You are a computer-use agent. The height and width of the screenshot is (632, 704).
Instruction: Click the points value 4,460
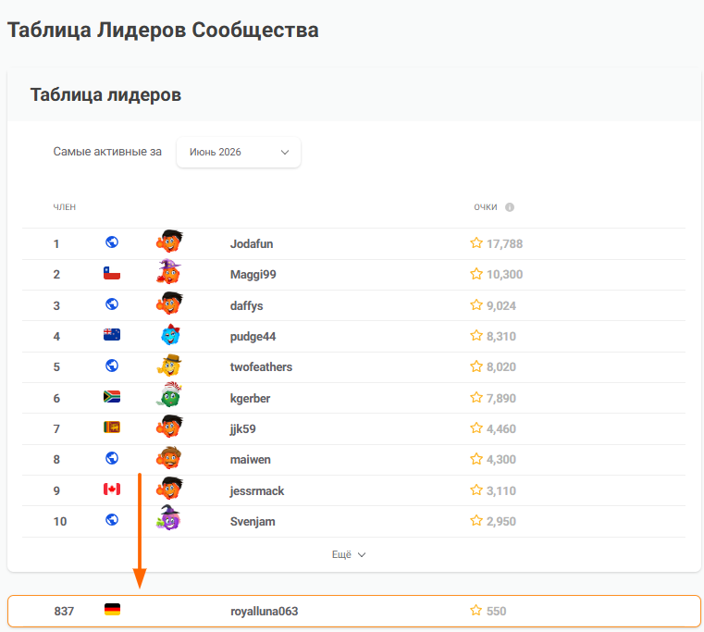point(501,429)
